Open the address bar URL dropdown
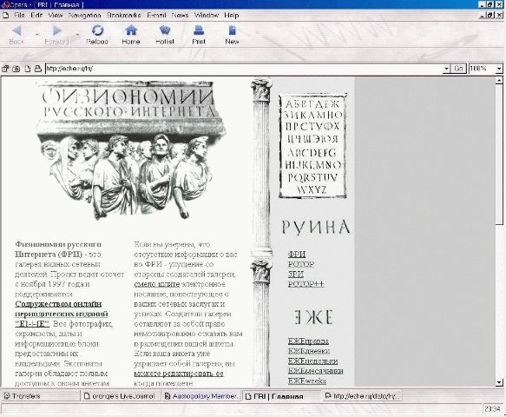 446,69
